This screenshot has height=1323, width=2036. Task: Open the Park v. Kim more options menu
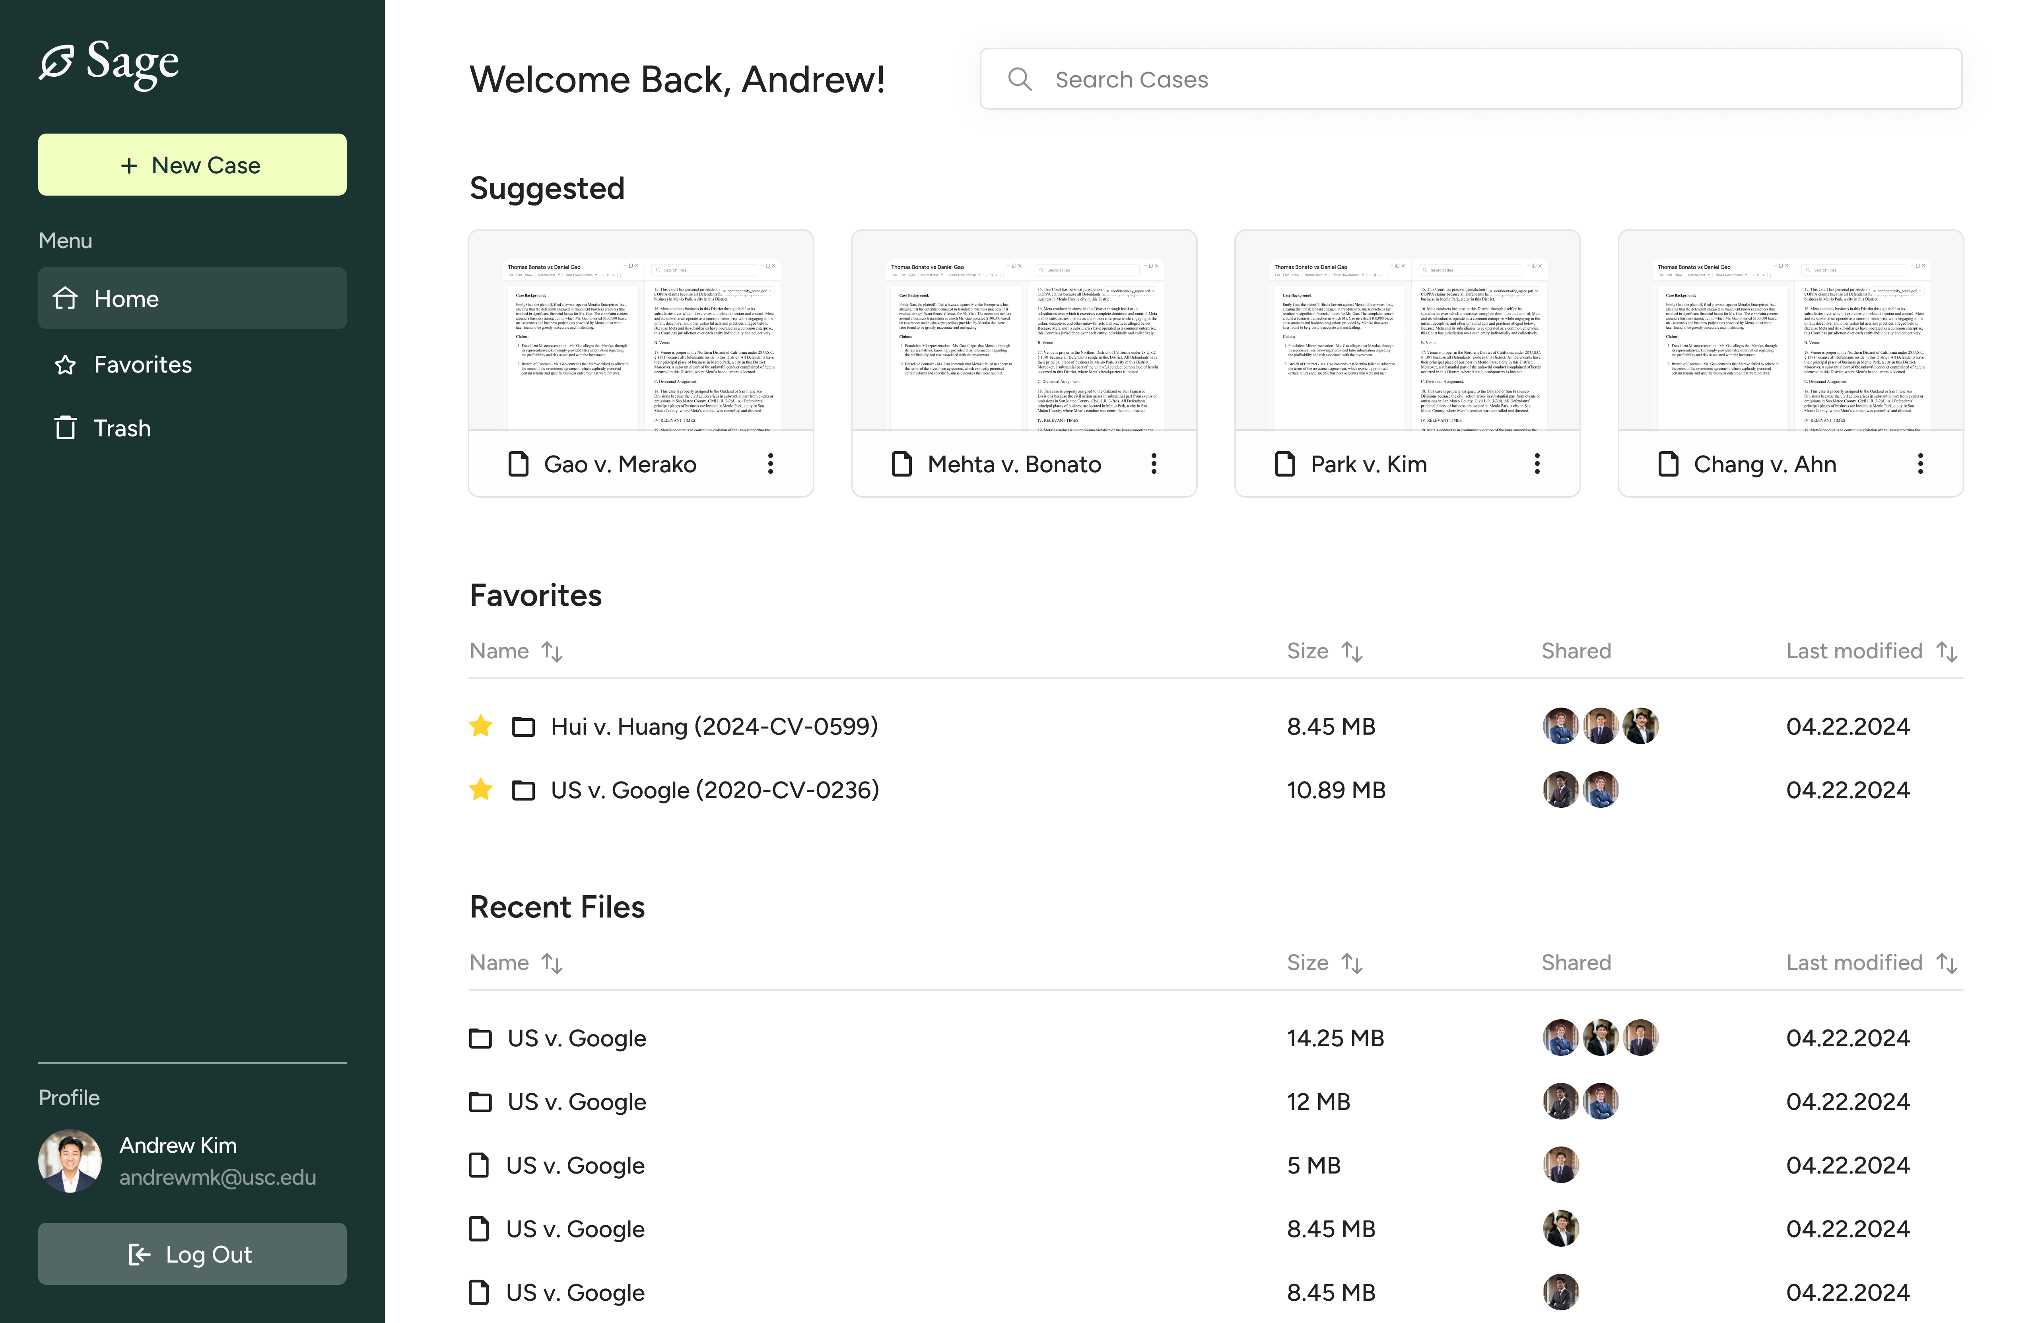(1537, 464)
